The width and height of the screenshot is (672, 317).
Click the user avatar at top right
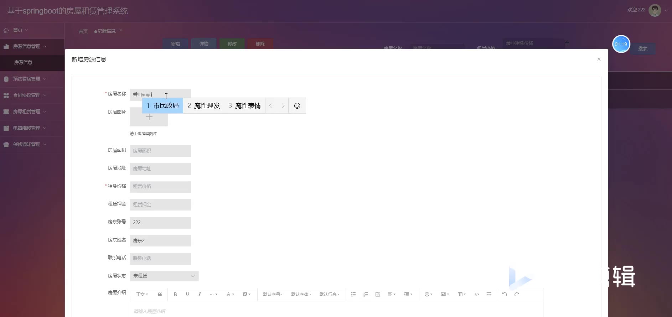pyautogui.click(x=655, y=10)
